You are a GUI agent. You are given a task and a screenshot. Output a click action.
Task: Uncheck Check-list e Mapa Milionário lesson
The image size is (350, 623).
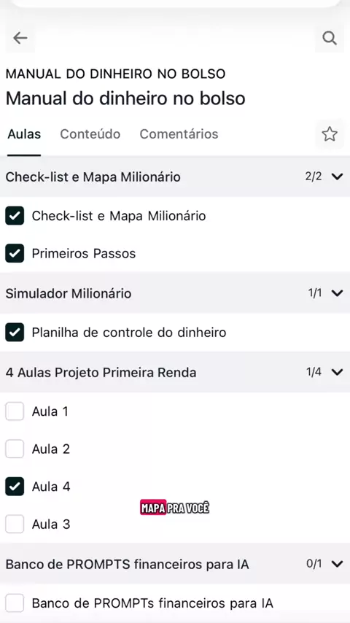(x=15, y=216)
